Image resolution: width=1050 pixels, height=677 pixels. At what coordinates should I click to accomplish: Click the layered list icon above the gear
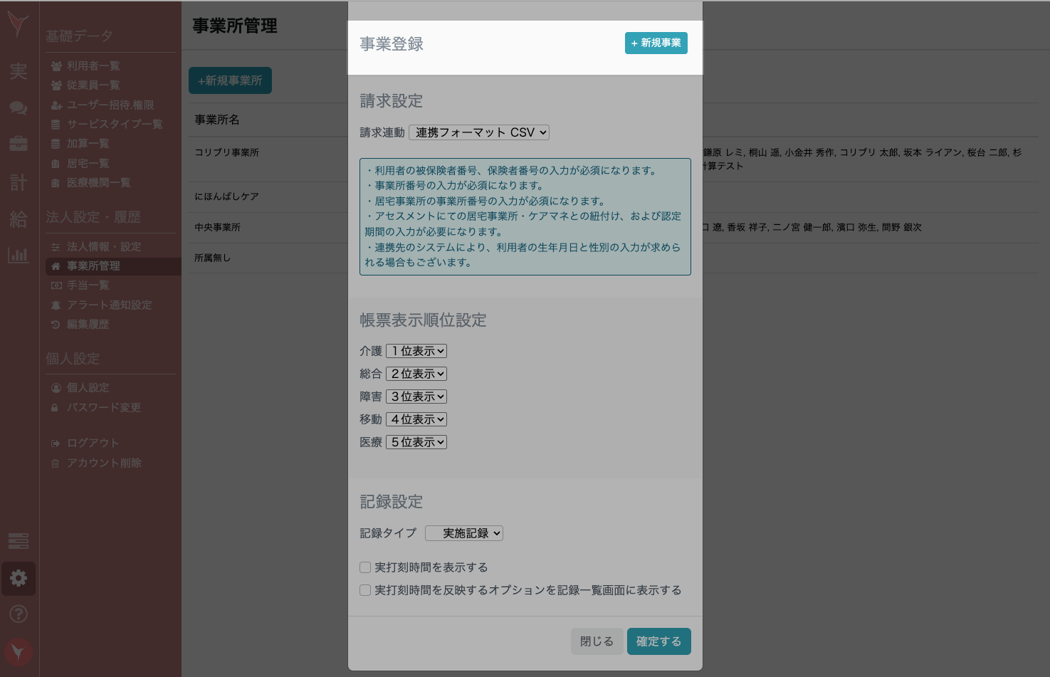[19, 541]
